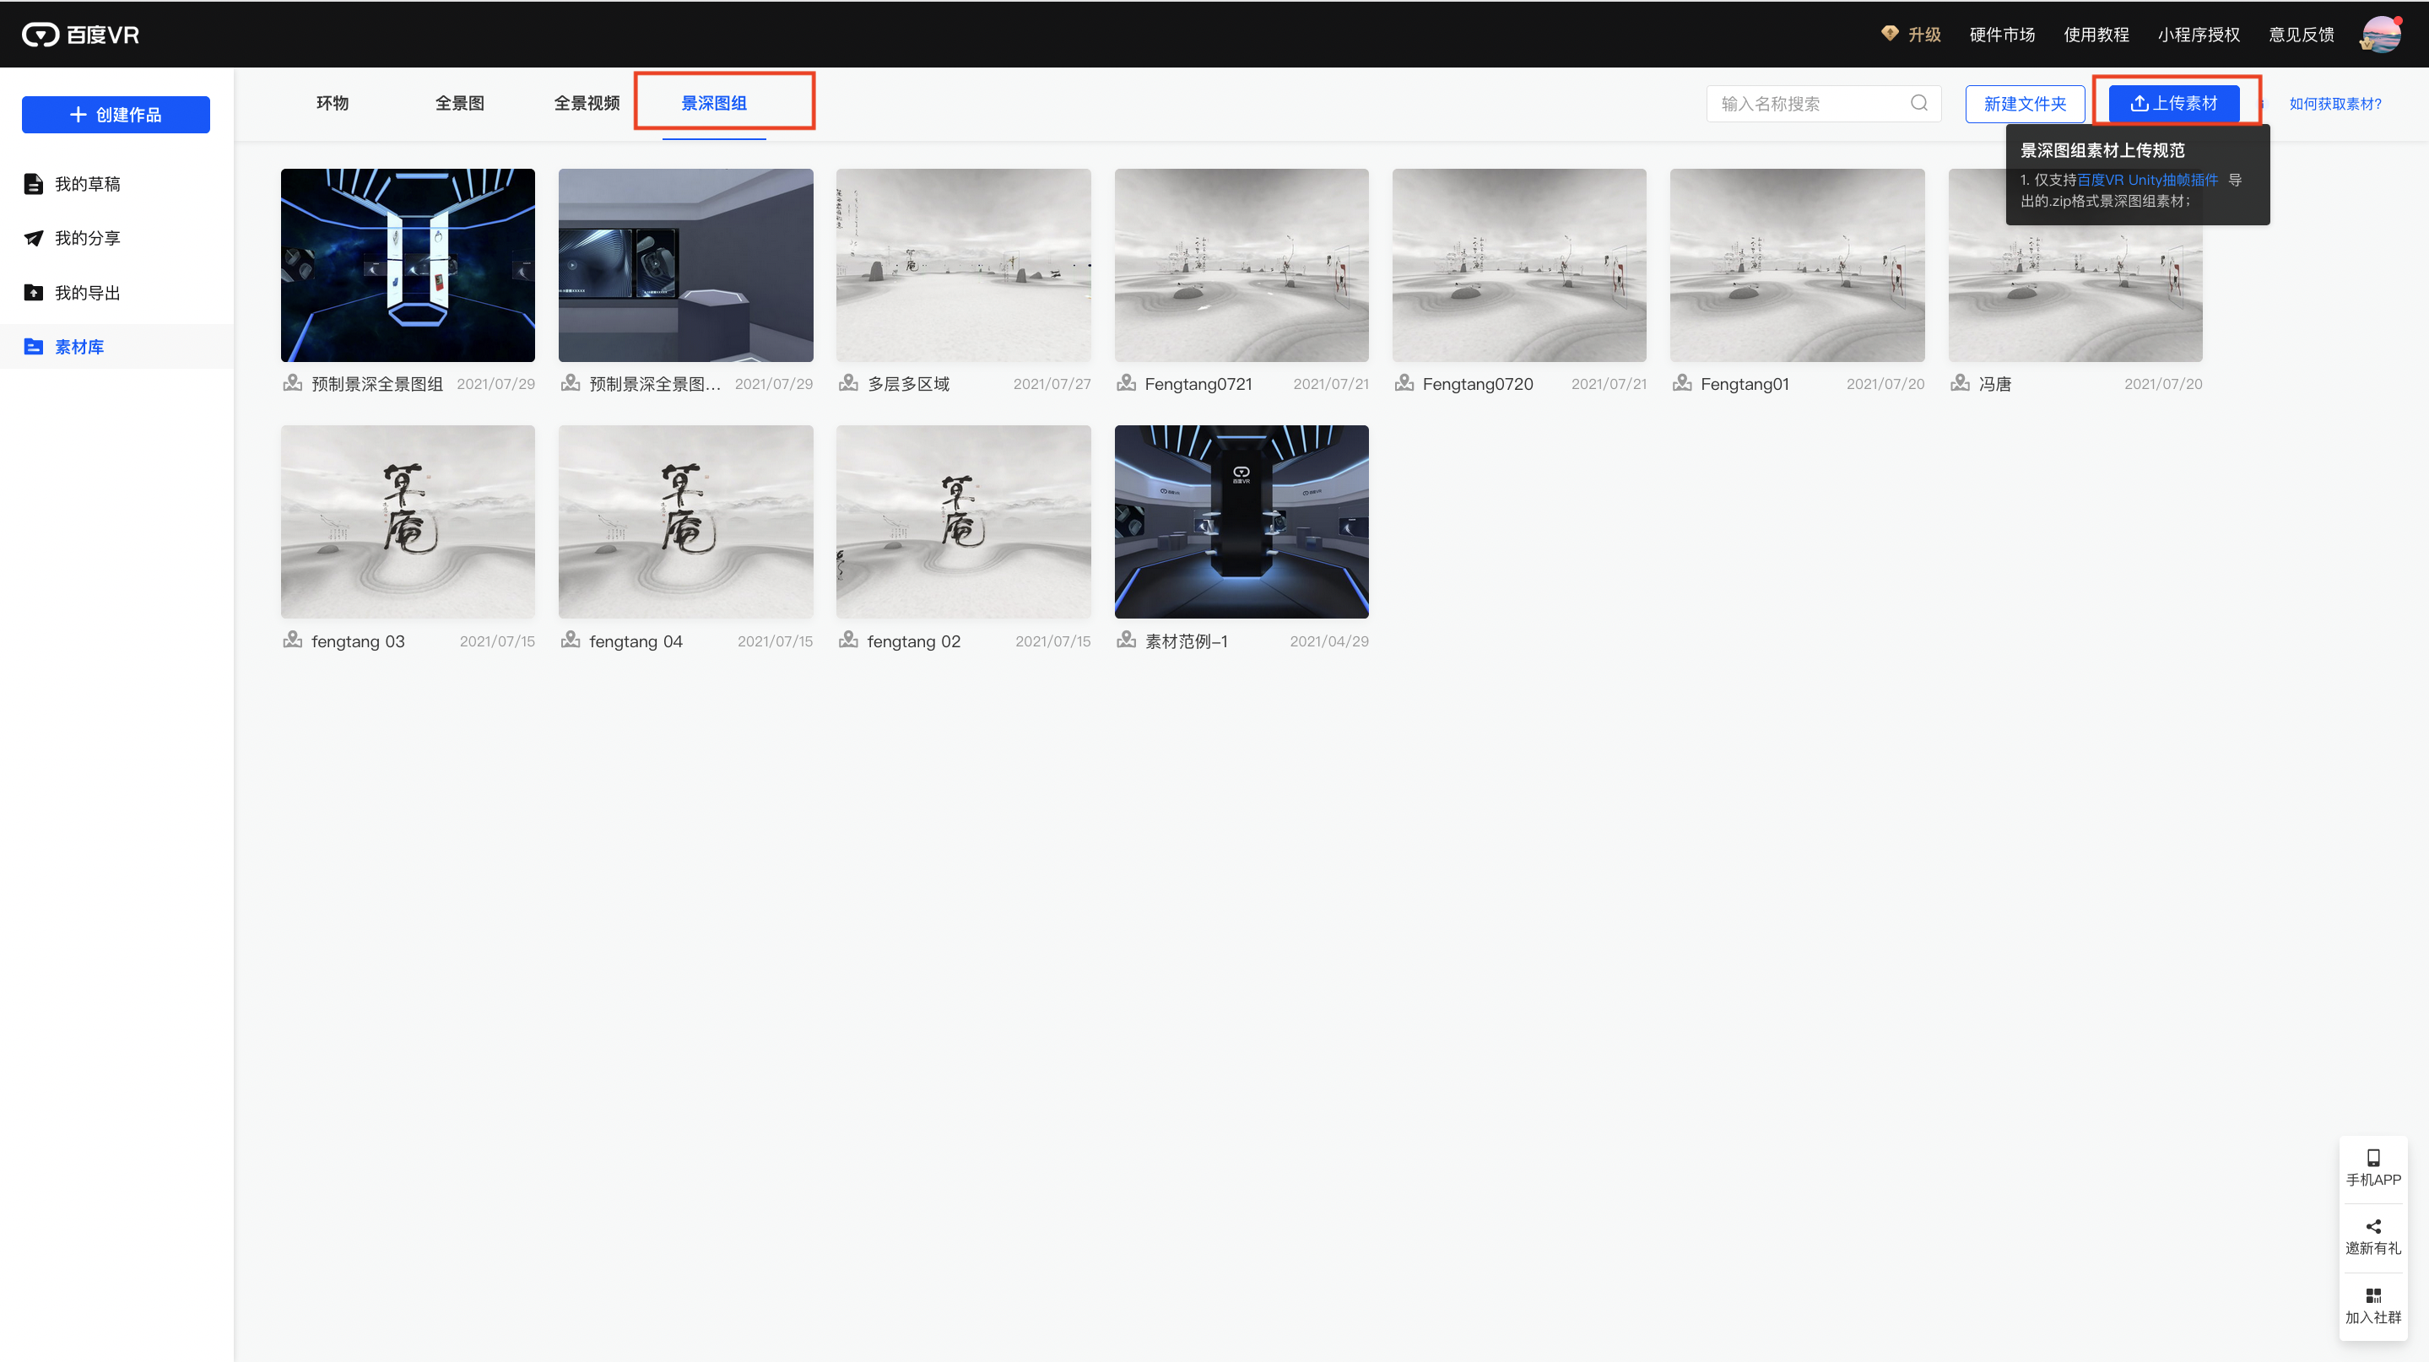This screenshot has width=2429, height=1362.
Task: Open the fengtang 03 thumbnail
Action: pos(408,522)
